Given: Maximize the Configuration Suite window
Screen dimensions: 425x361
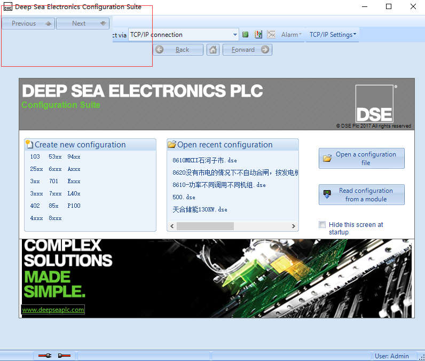Looking at the screenshot, I should click(388, 6).
